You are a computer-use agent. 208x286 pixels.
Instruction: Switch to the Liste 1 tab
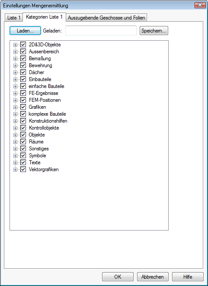coord(14,18)
